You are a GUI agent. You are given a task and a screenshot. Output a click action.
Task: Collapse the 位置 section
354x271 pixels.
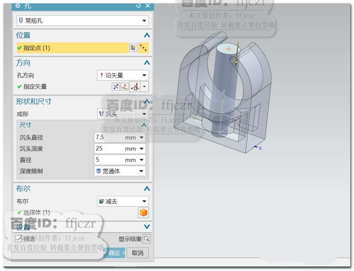(x=147, y=35)
